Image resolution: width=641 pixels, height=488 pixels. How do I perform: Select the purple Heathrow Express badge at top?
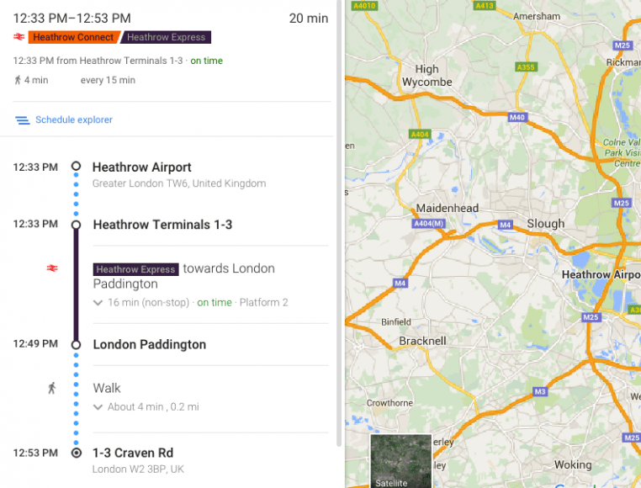166,37
